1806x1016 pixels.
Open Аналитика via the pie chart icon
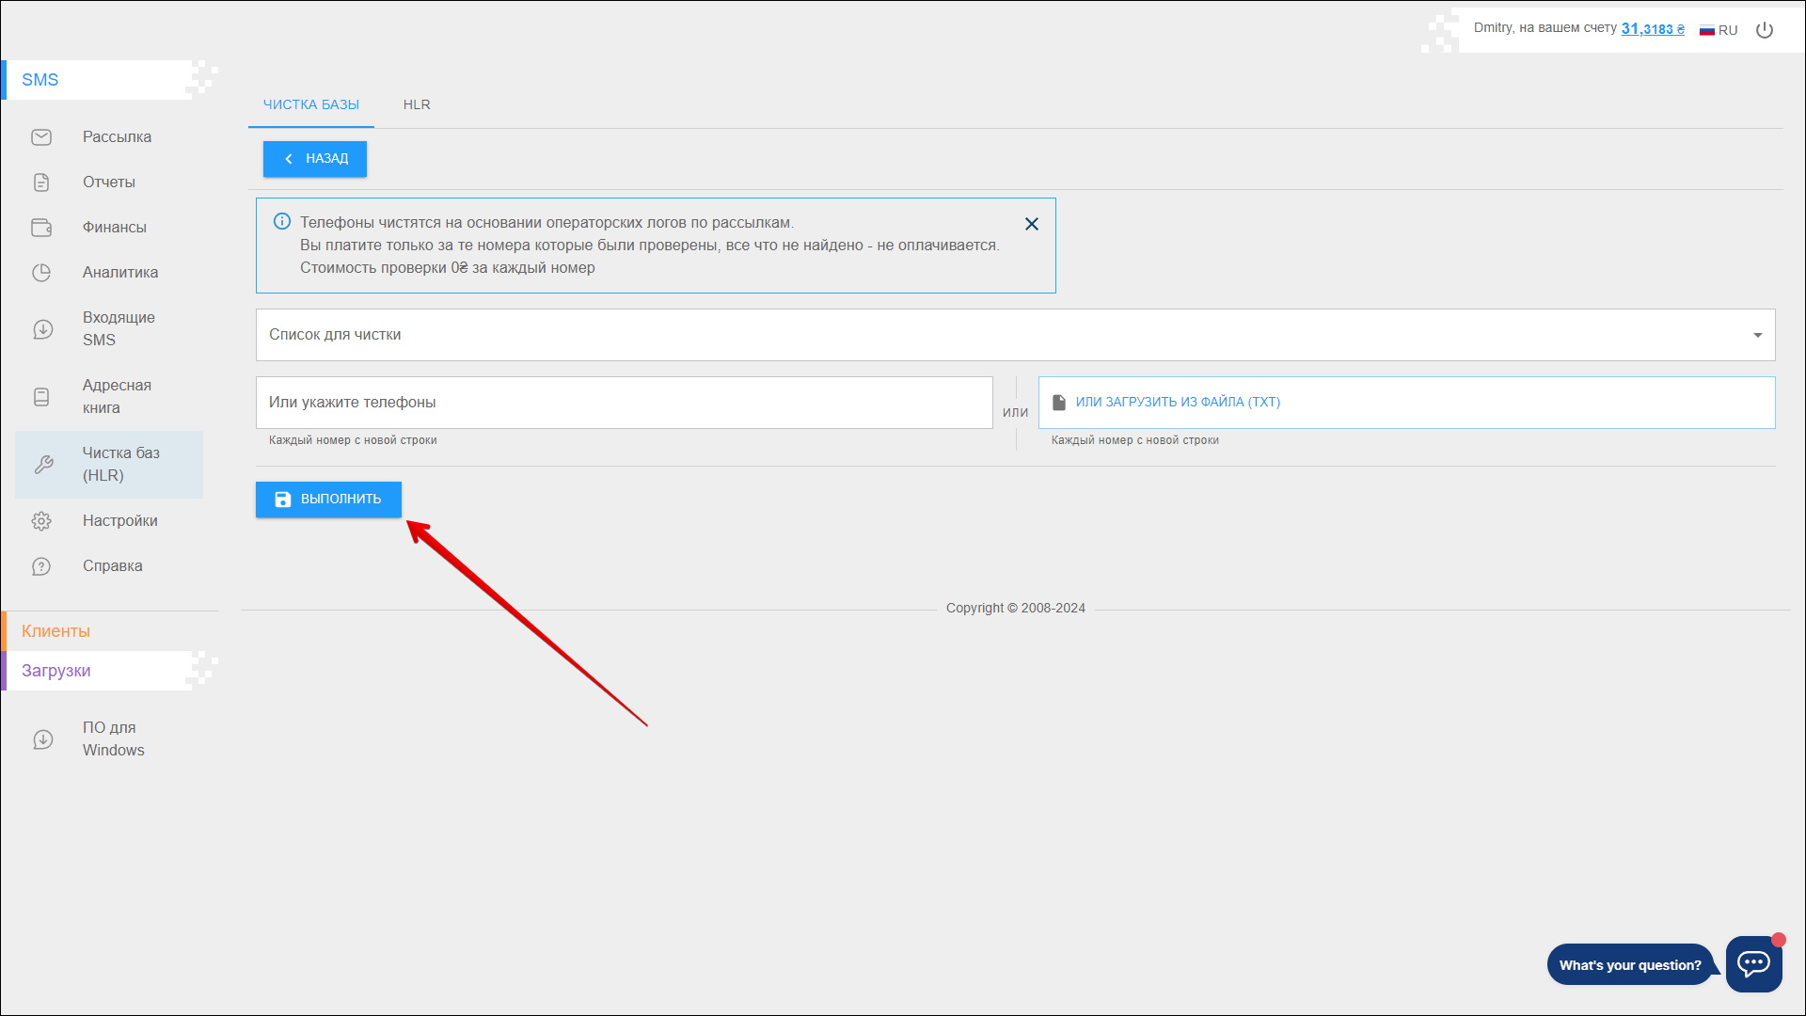41,273
